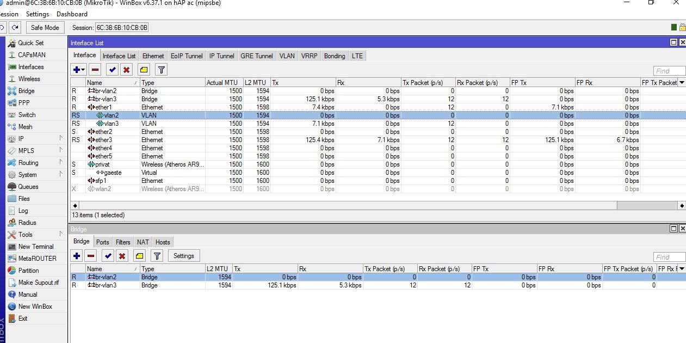Switch to the Bonding tab
The height and width of the screenshot is (343, 686).
(x=335, y=56)
